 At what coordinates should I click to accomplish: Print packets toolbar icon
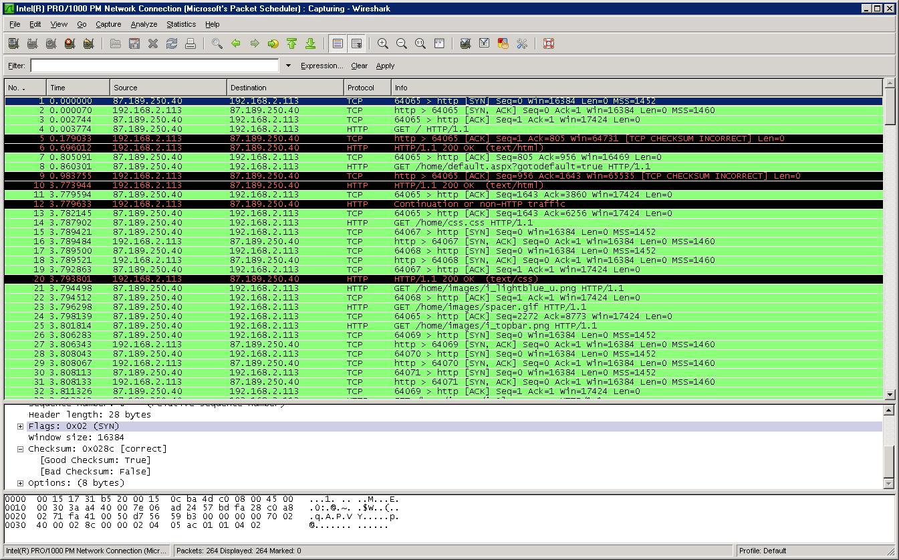[190, 43]
